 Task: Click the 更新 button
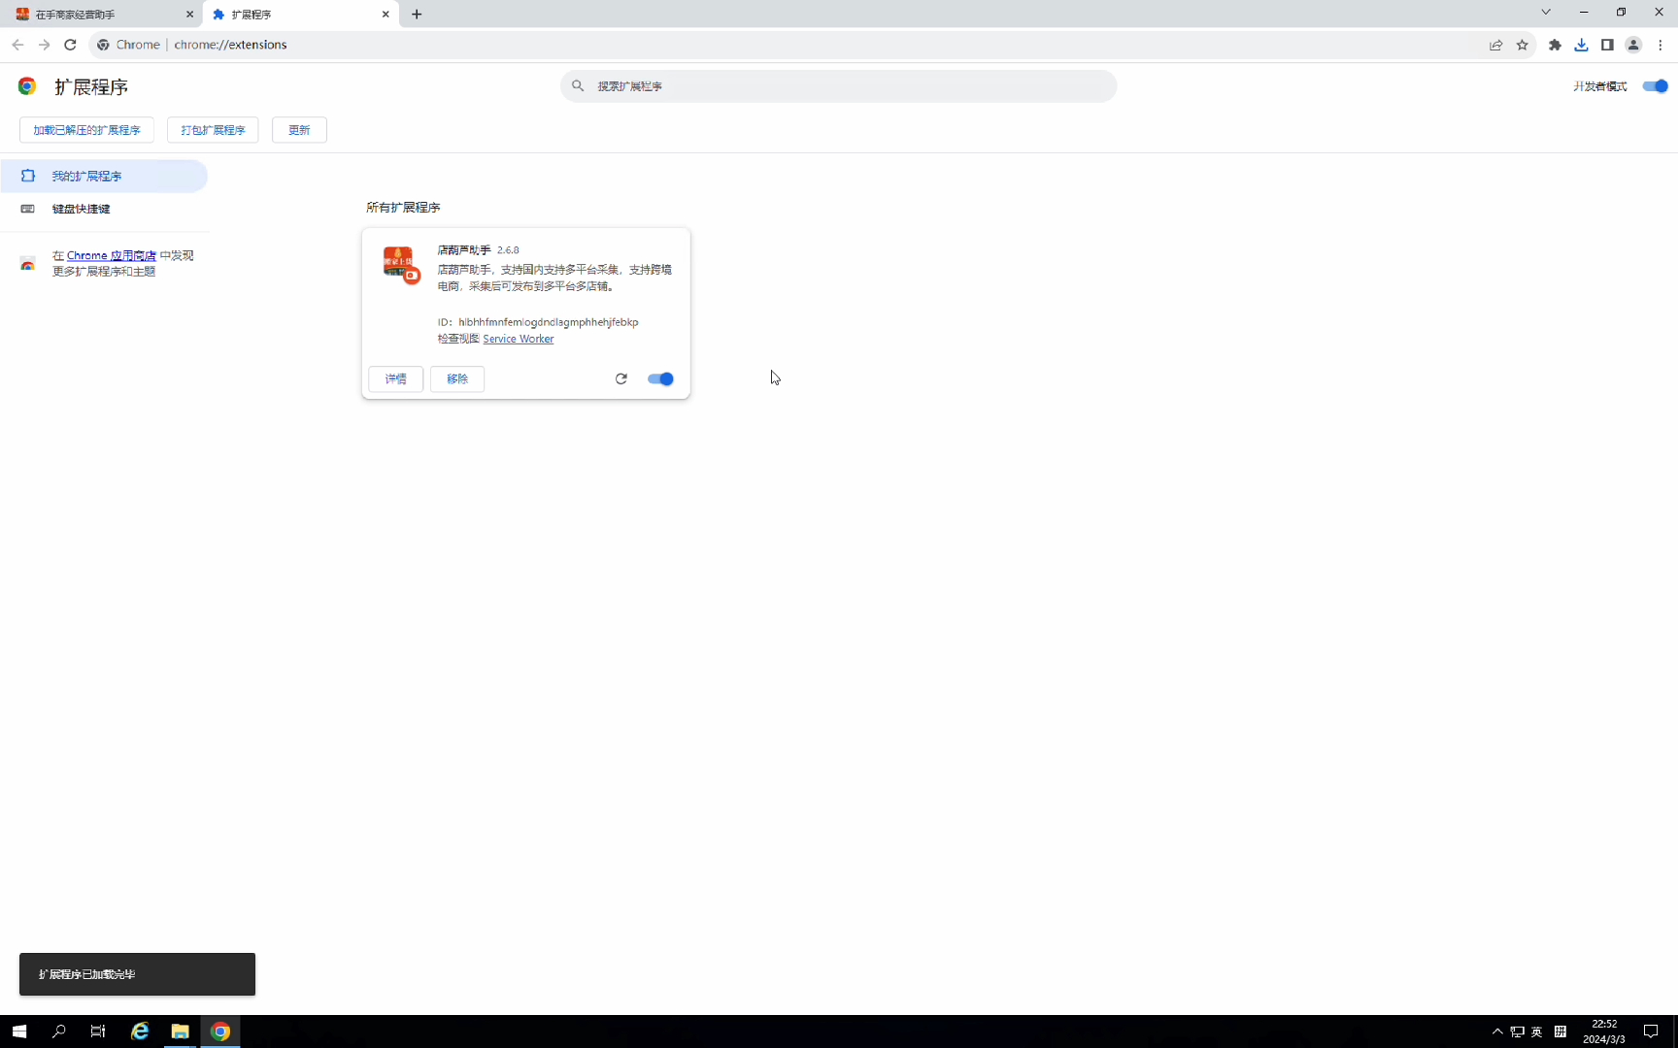coord(299,130)
